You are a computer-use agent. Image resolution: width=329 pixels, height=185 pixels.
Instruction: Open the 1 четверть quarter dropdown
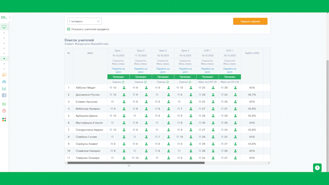(84, 21)
